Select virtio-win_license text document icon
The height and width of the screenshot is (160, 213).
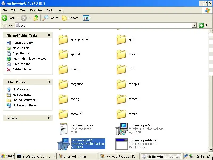(63, 129)
